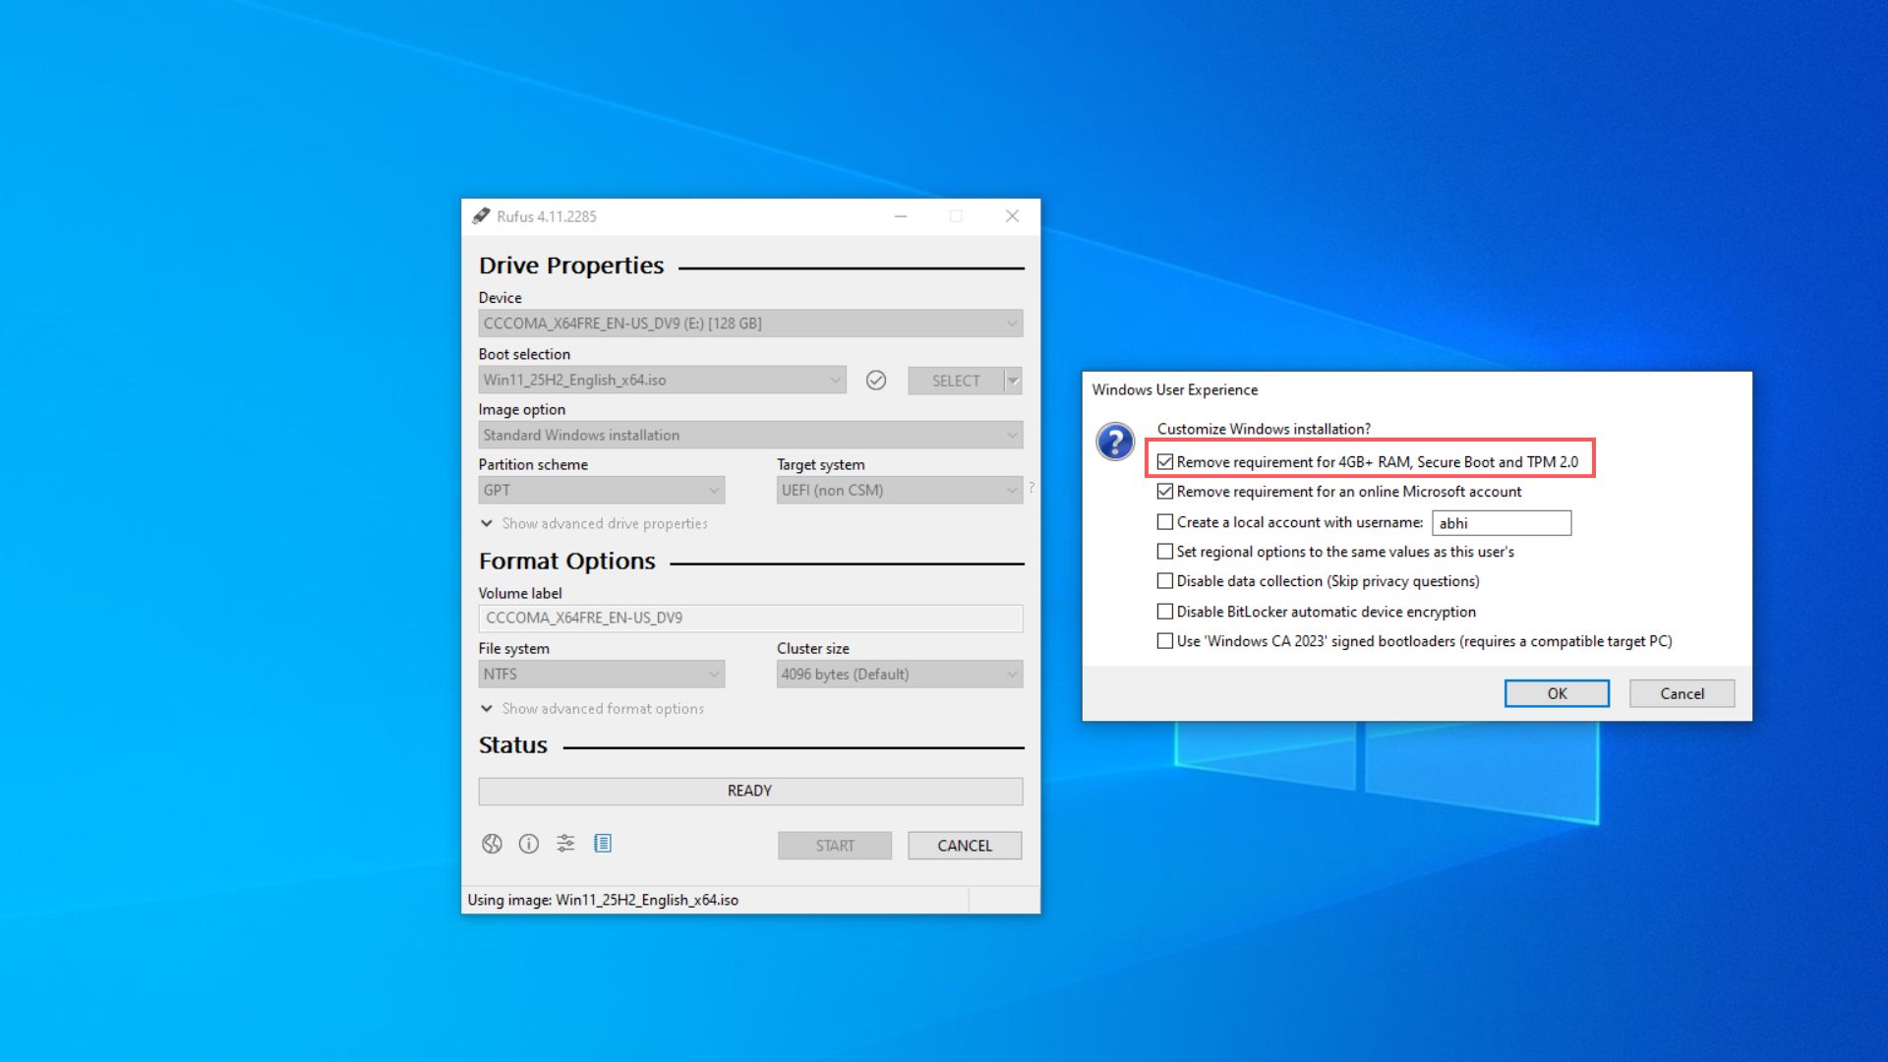Open Rufus settings via the sliders icon
This screenshot has width=1888, height=1062.
tap(565, 843)
